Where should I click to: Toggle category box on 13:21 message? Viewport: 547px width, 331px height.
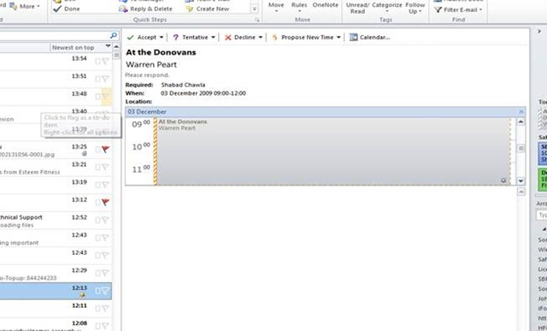97,168
